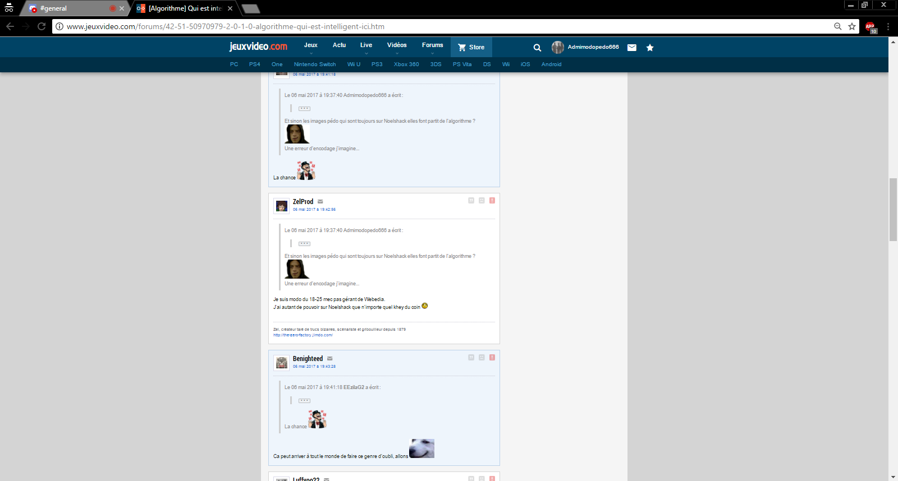Viewport: 898px width, 481px height.
Task: Click the address bar URL
Action: coord(226,26)
